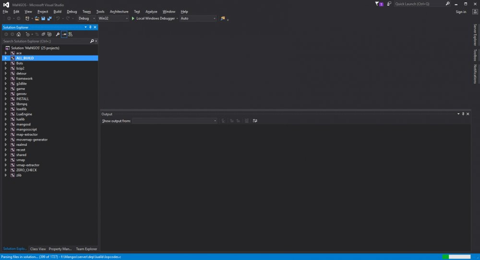This screenshot has width=480, height=260.
Task: Click the Clear All icon in Output toolbar
Action: point(247,121)
